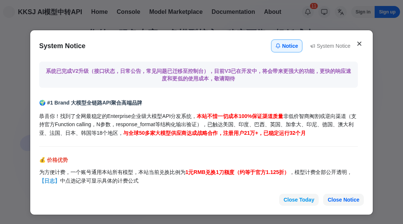Click the Close Today button
The image size is (403, 224).
[299, 200]
